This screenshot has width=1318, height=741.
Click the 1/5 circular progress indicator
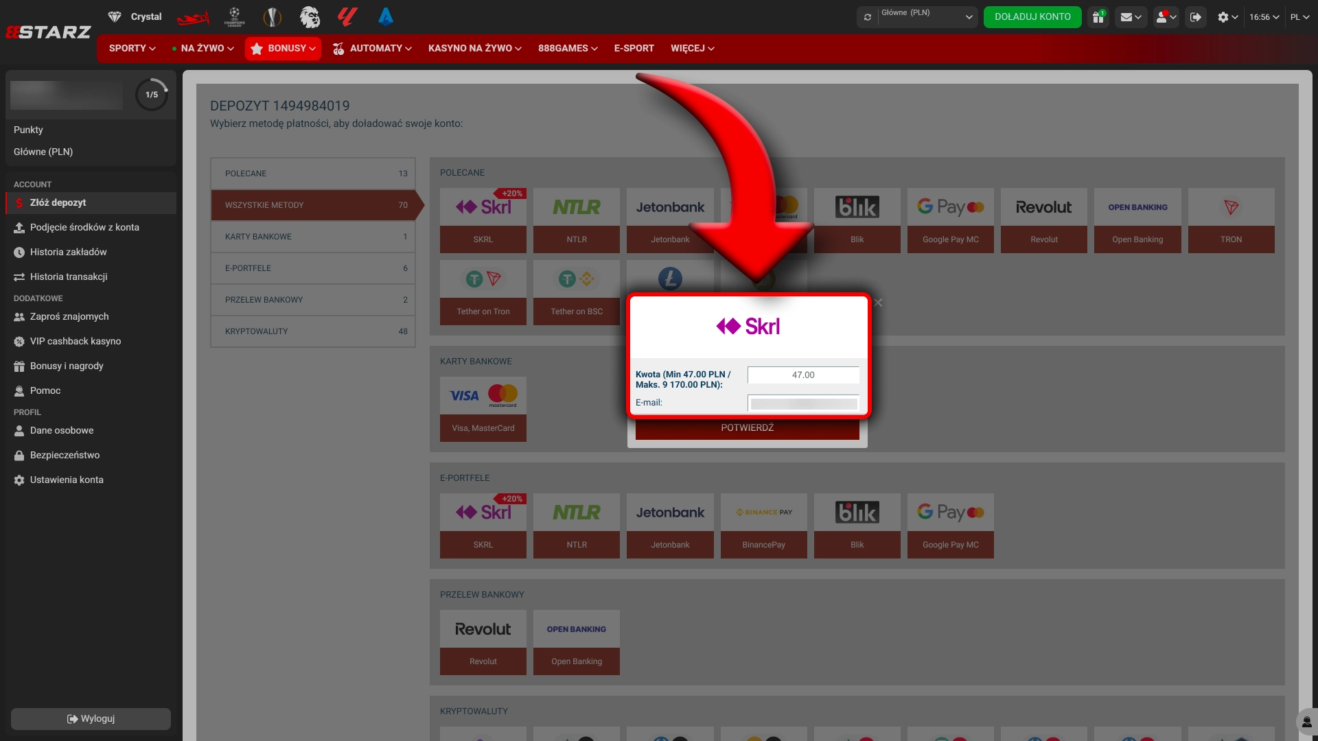(152, 95)
